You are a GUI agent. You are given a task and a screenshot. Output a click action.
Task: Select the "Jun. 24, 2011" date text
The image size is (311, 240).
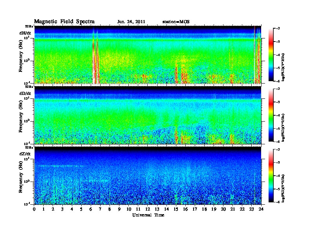pos(131,22)
